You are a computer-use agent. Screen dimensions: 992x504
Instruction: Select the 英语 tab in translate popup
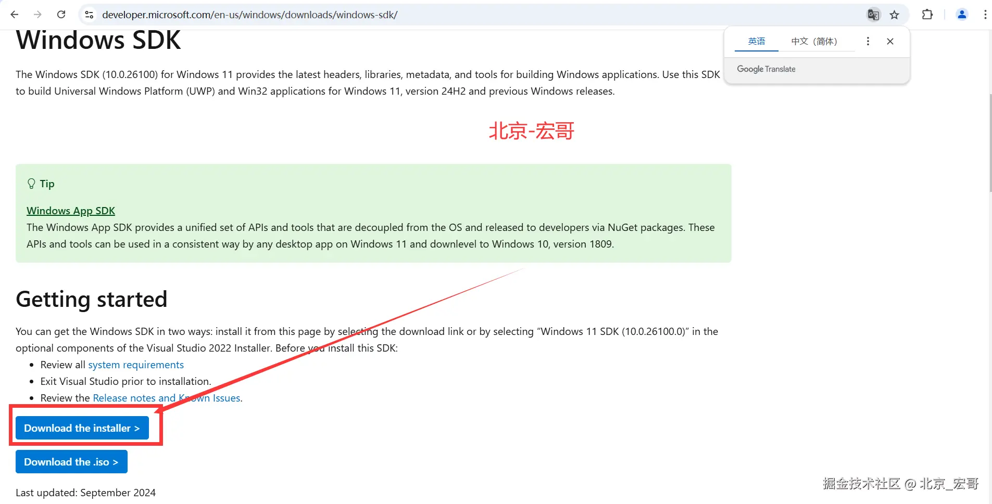coord(757,41)
